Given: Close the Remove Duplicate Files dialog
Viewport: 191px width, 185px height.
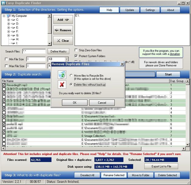Looking at the screenshot, I should tap(122, 64).
